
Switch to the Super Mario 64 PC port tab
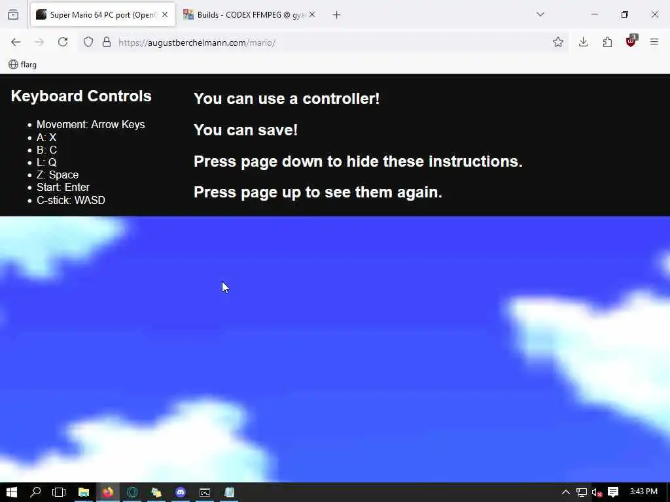[x=103, y=15]
